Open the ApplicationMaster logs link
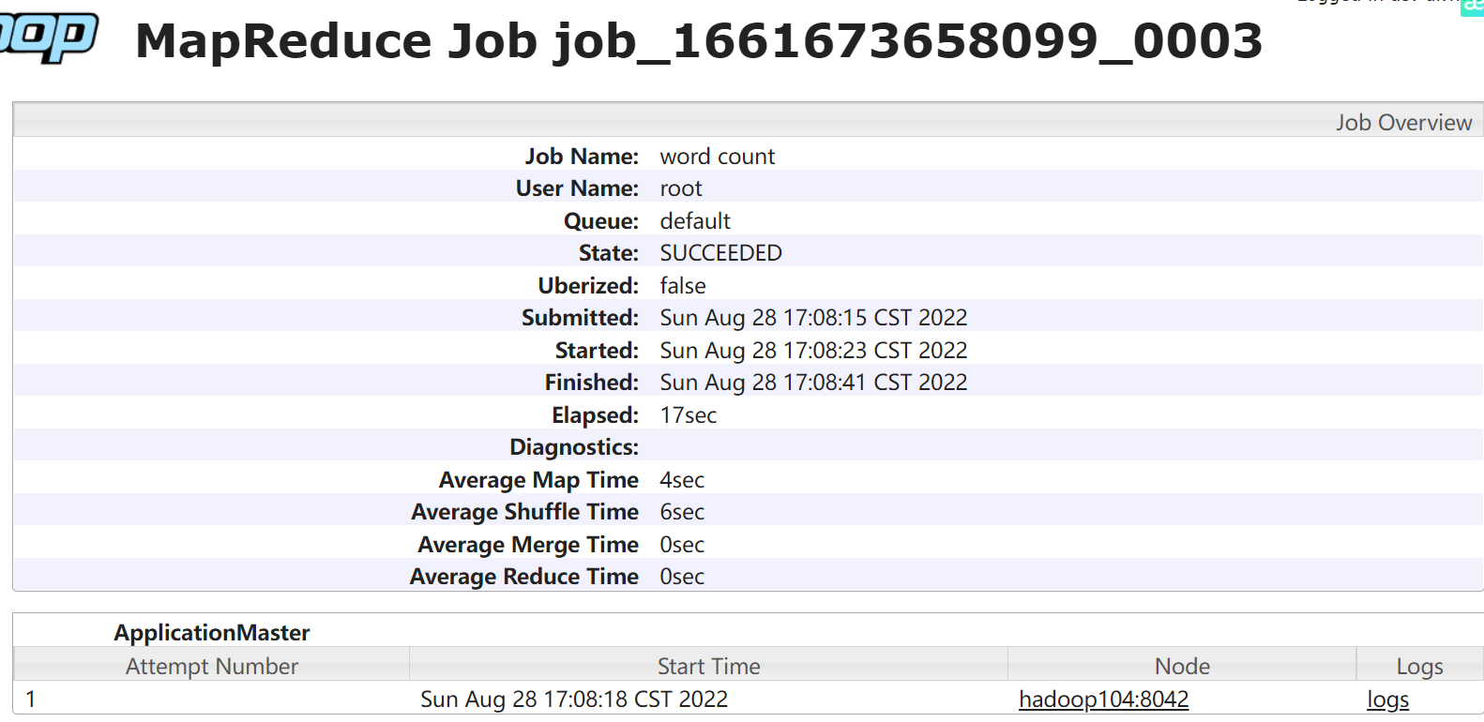Screen dimensions: 1484x722 click(1387, 699)
